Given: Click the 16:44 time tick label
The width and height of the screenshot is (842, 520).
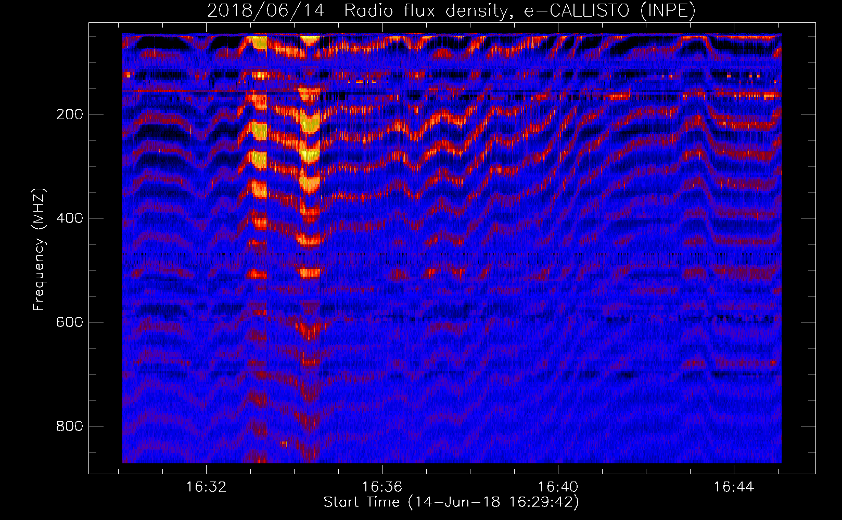Looking at the screenshot, I should point(734,487).
